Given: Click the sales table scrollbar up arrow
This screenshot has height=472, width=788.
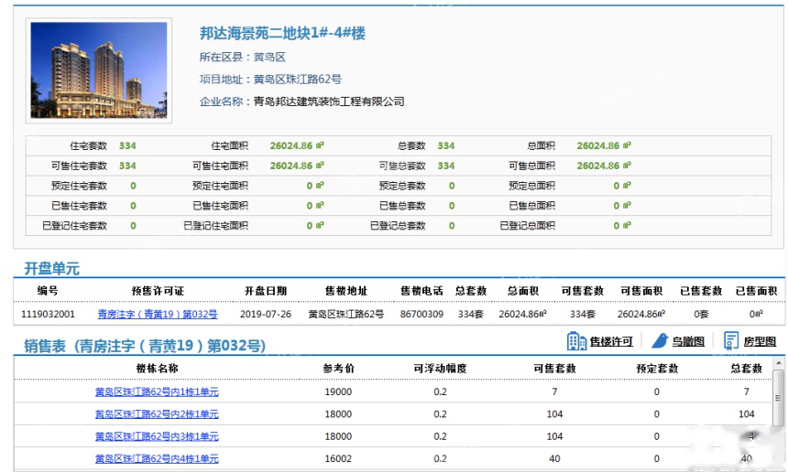Looking at the screenshot, I should 778,362.
